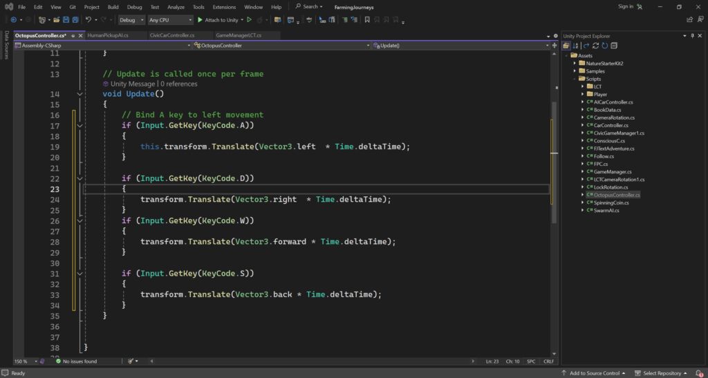Click Add to Source Control in the status bar
This screenshot has height=378, width=708.
click(593, 373)
